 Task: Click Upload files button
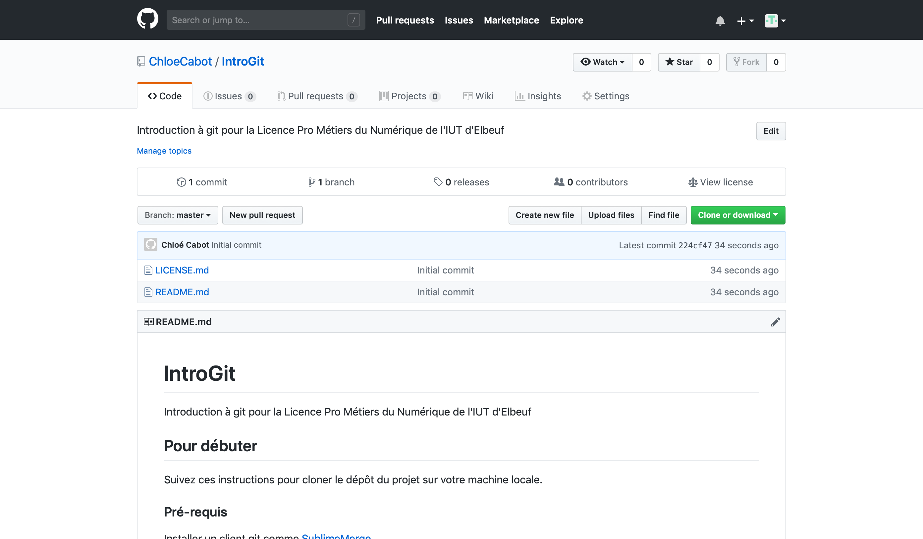[x=611, y=215]
